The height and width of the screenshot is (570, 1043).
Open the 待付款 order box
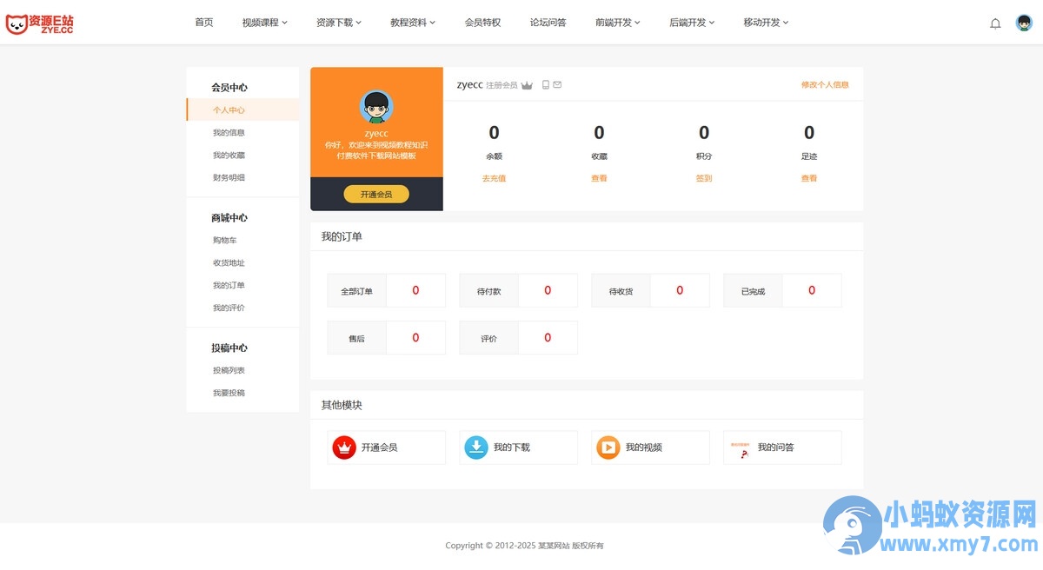tap(519, 291)
